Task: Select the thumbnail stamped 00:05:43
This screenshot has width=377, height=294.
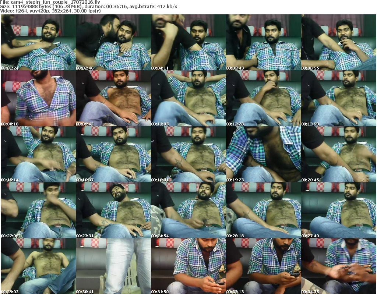Action: [x=264, y=42]
